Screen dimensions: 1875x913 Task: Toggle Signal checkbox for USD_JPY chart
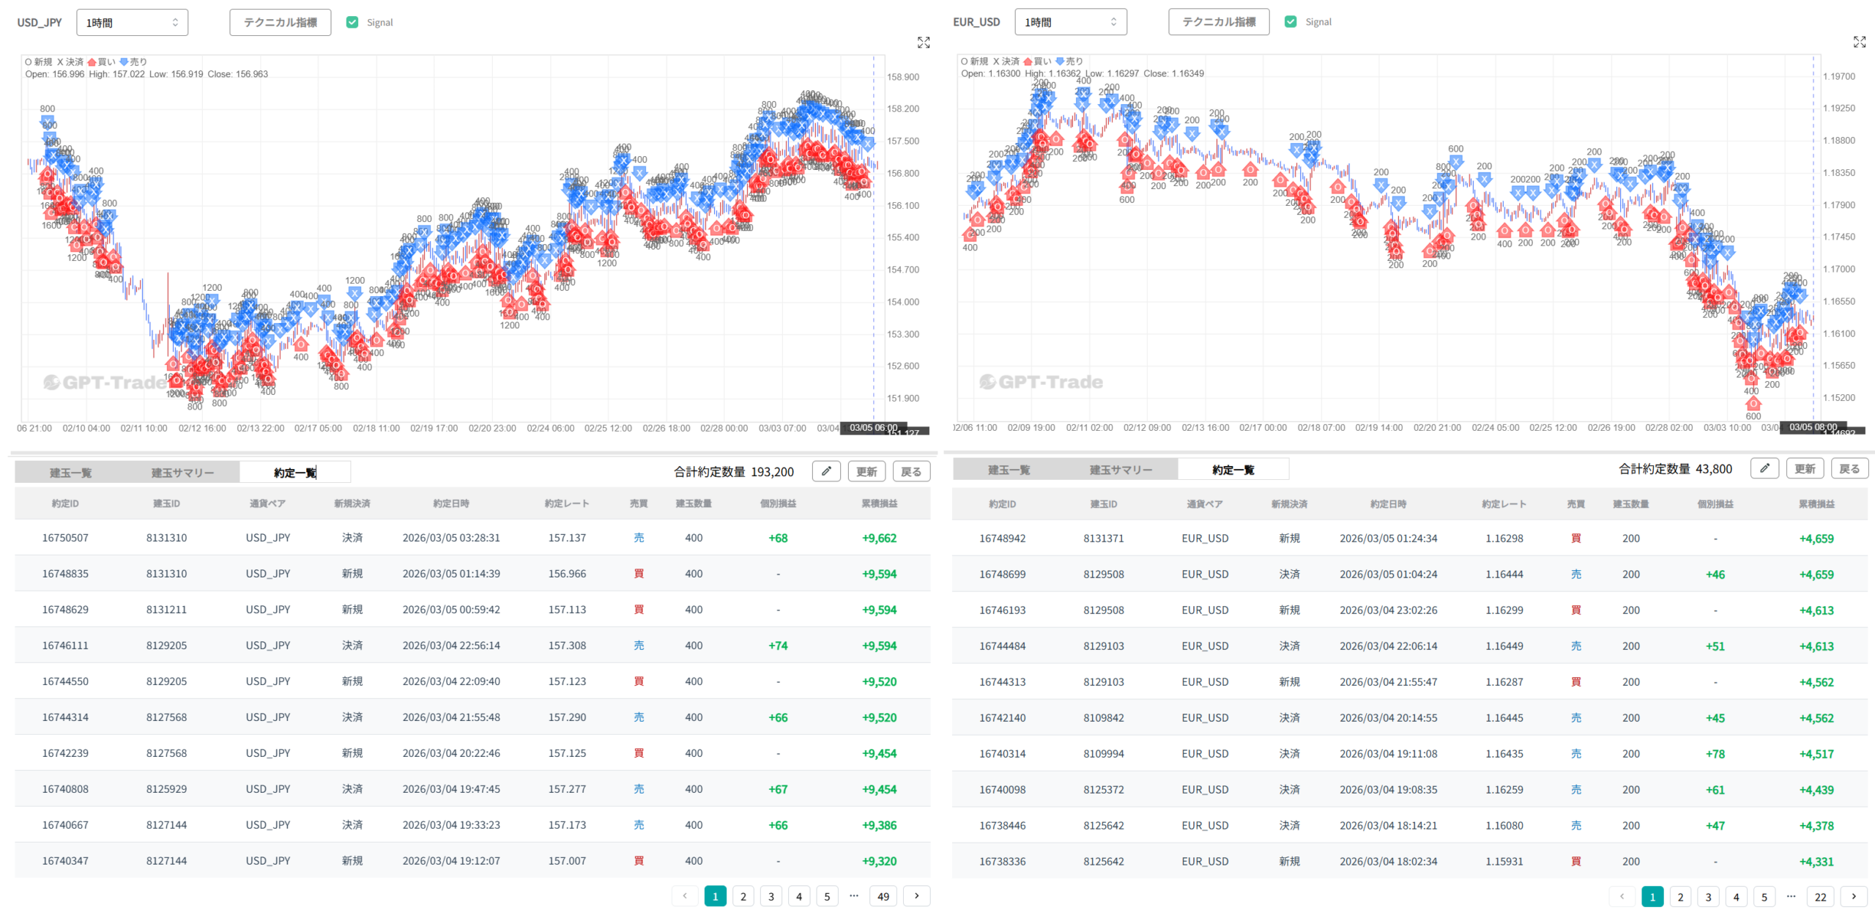pos(352,22)
